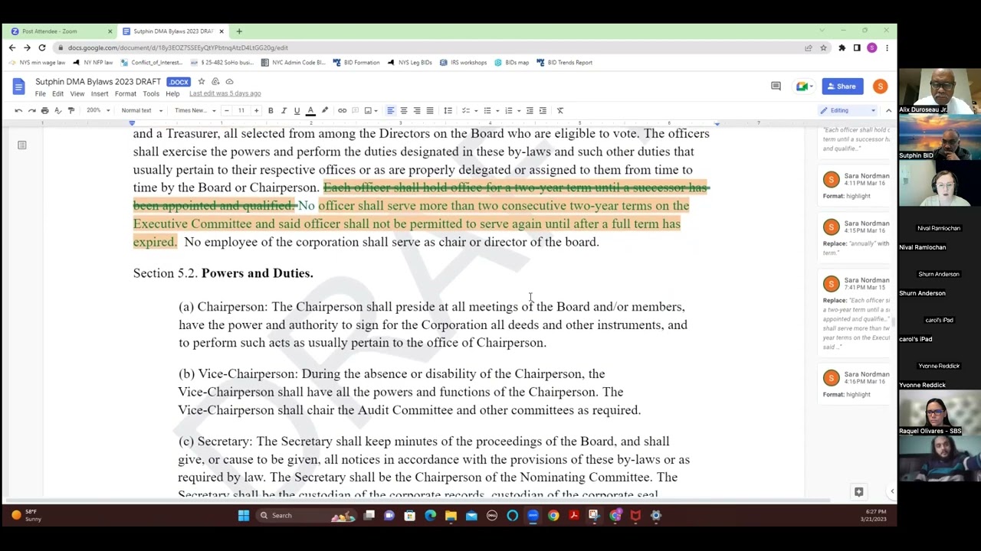Activate the paint format tool
This screenshot has height=551, width=981.
point(71,110)
